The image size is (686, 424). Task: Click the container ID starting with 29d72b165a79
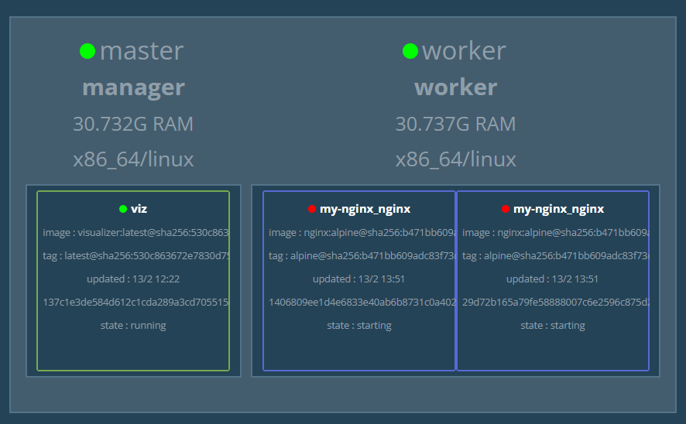coord(554,303)
